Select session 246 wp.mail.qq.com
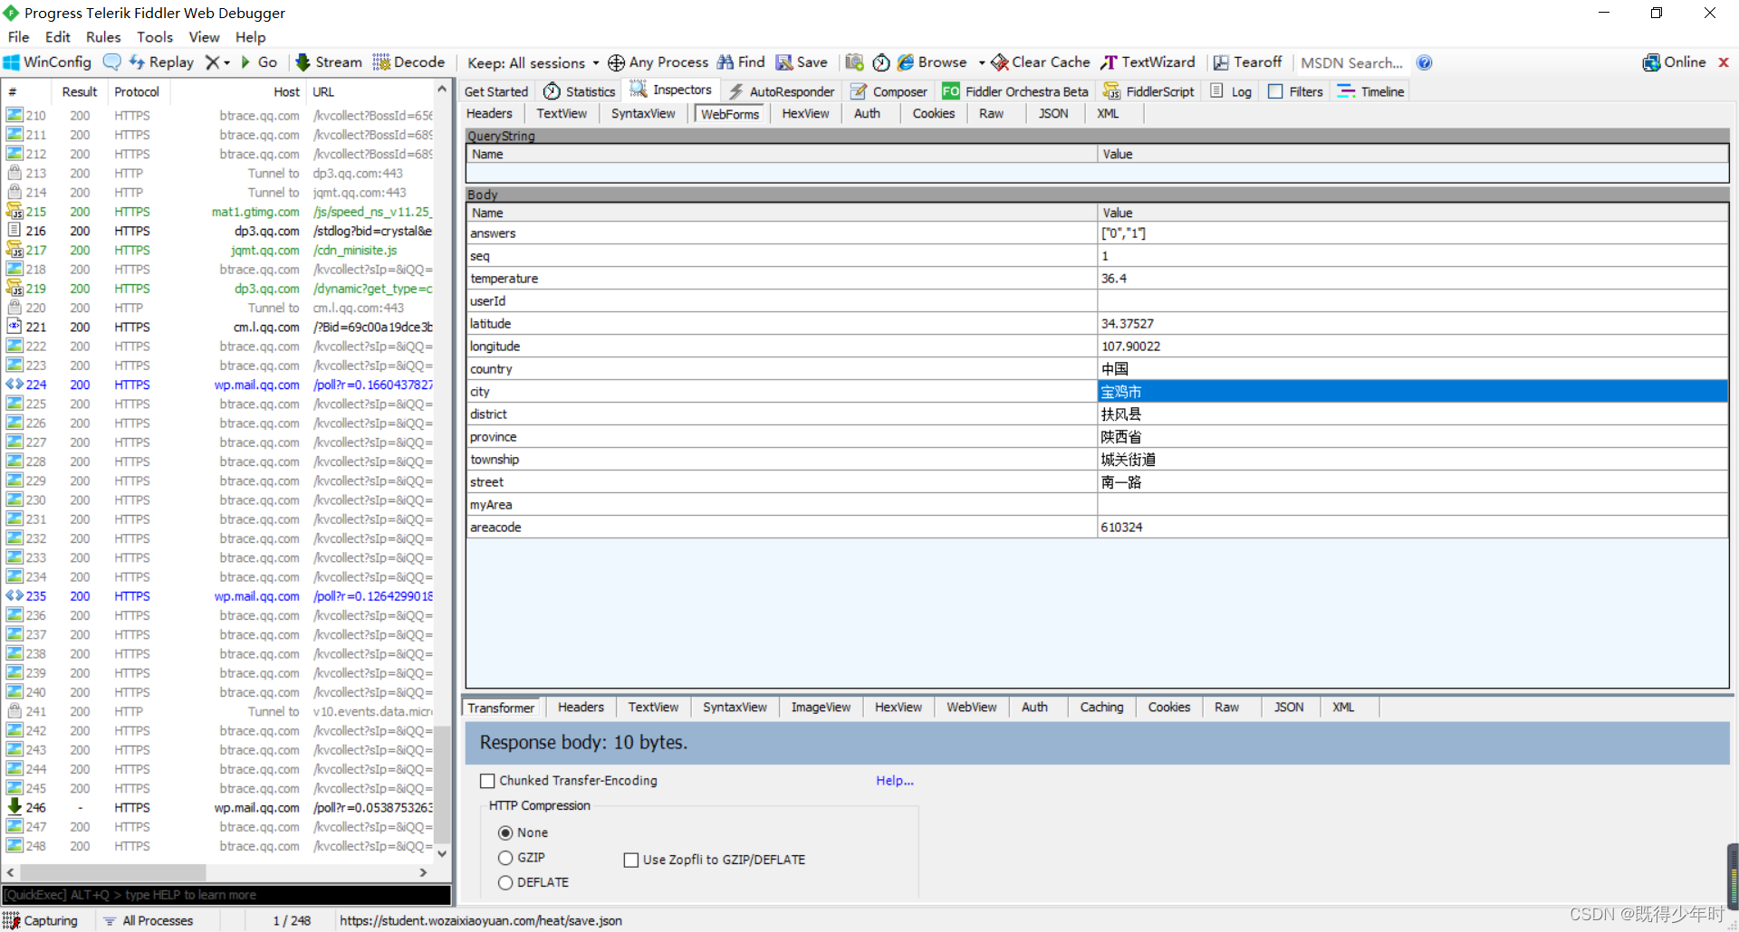1739x932 pixels. (219, 808)
